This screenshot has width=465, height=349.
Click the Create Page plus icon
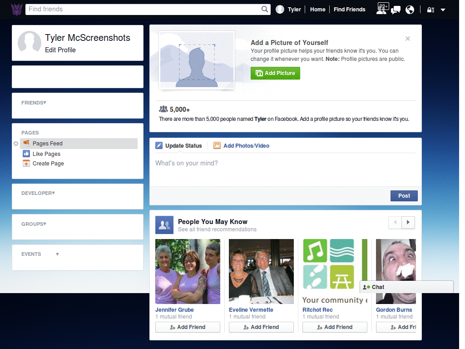(26, 163)
